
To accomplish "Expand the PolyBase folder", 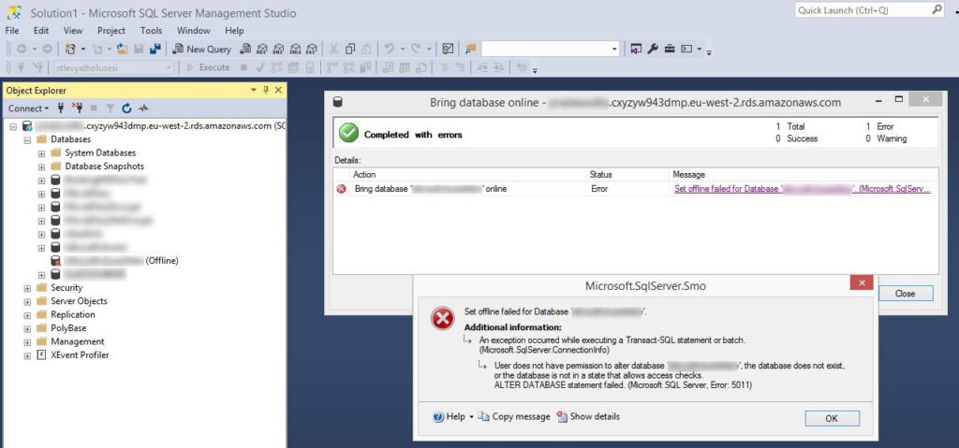I will pos(27,328).
